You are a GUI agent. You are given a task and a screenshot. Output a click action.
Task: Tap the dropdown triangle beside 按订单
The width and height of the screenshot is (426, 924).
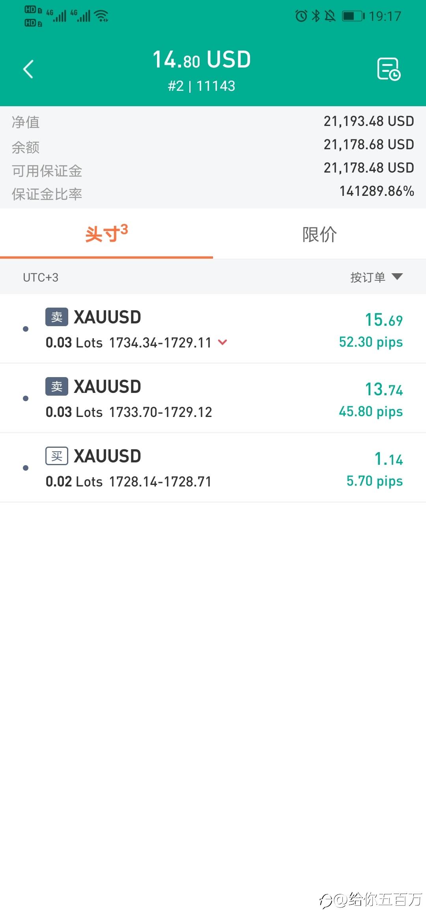tap(397, 276)
